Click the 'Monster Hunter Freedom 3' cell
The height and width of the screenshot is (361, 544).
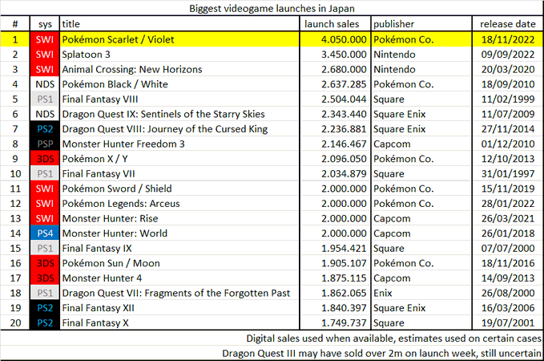123,144
